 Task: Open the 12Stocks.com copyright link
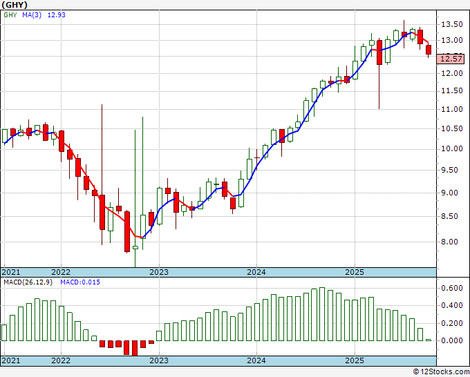[441, 372]
